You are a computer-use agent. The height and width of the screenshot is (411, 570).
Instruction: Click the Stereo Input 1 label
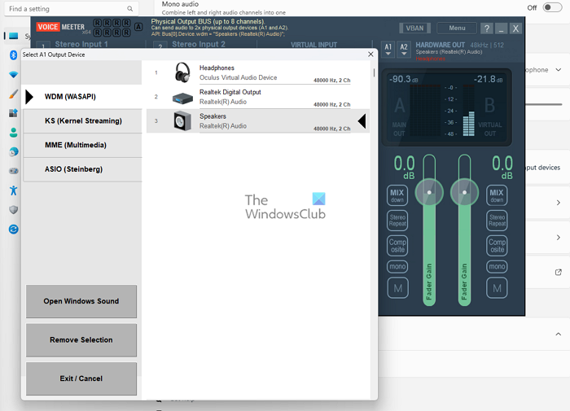(x=81, y=44)
